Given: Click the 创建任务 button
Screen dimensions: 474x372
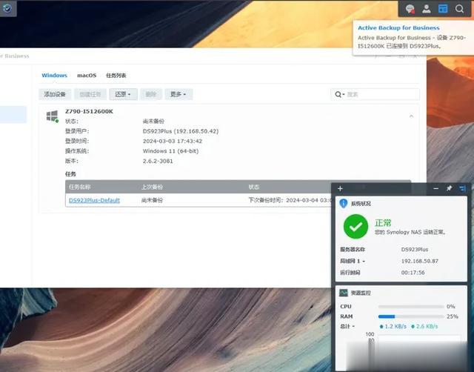Looking at the screenshot, I should coord(90,94).
